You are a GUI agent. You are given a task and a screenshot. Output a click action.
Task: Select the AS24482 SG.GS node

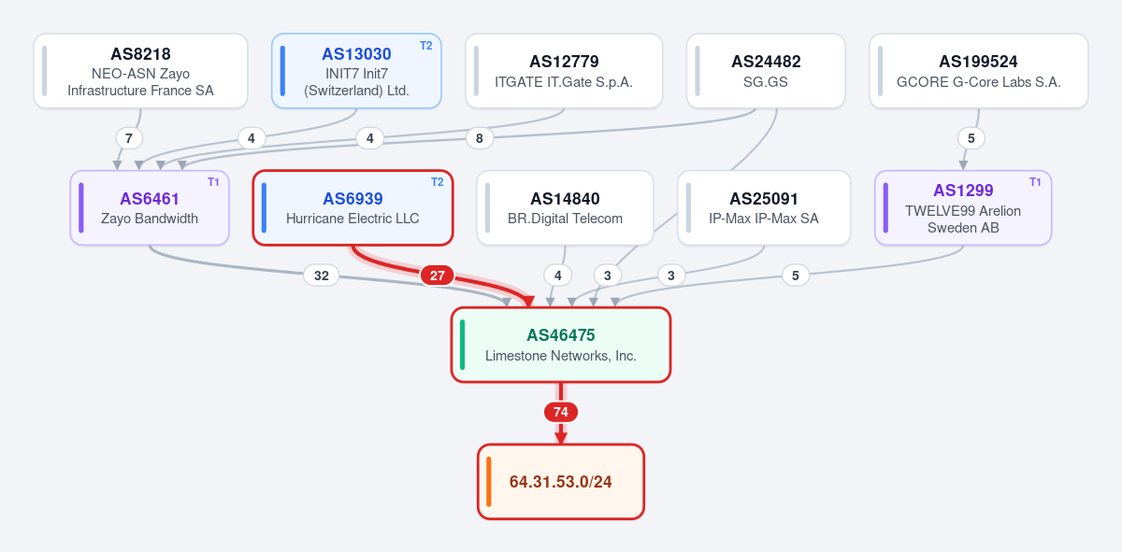click(x=766, y=71)
